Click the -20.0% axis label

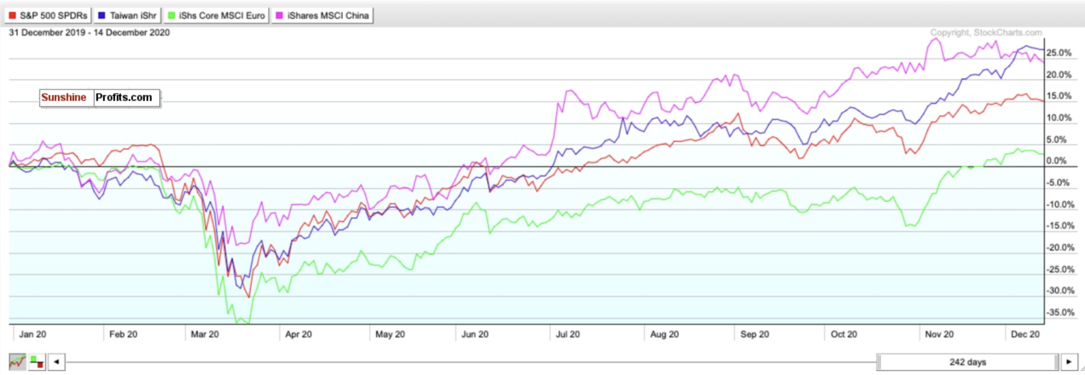(1060, 248)
